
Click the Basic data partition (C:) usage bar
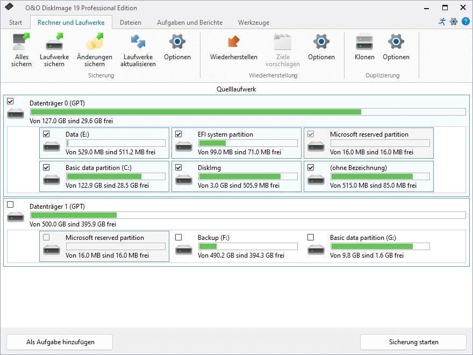(116, 176)
